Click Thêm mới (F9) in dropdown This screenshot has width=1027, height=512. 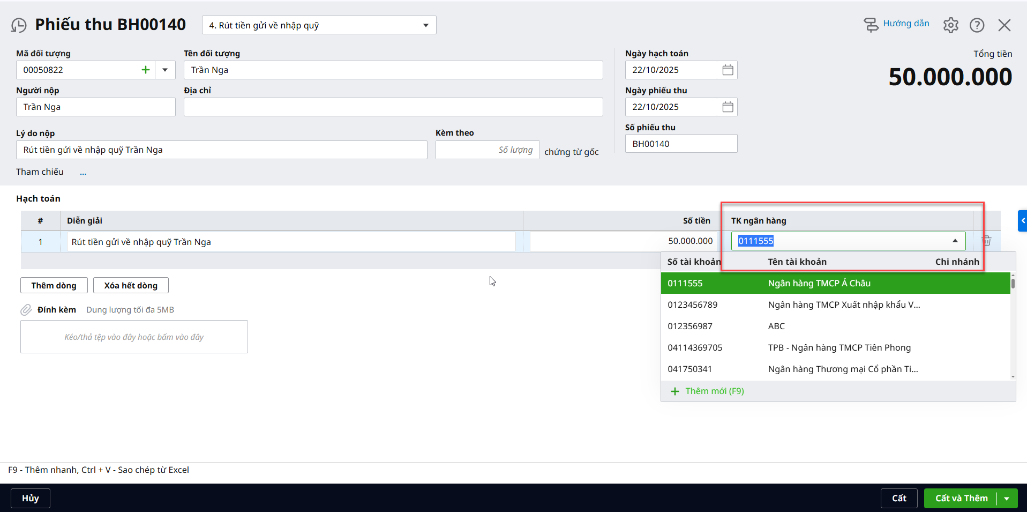click(x=714, y=391)
